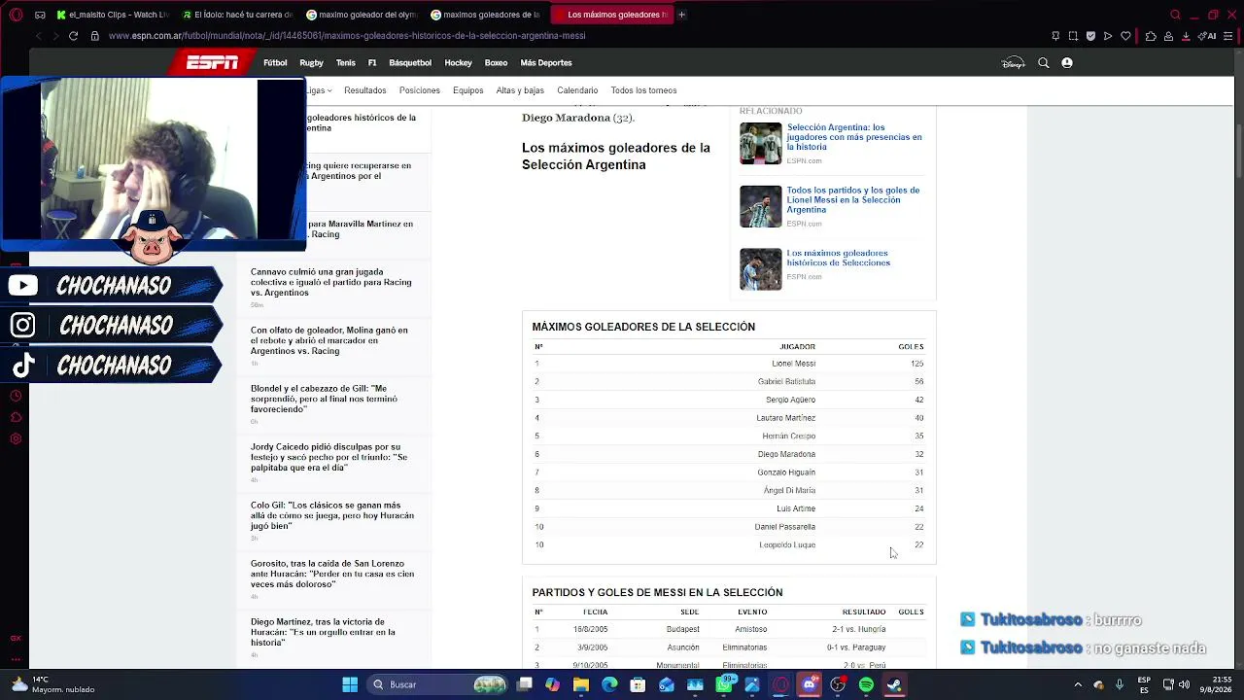Open the ESPN user profile icon
The height and width of the screenshot is (700, 1244).
(x=1067, y=63)
